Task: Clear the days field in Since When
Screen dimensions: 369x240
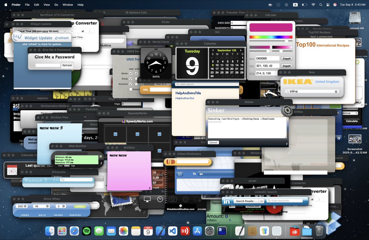Action: pos(47,206)
